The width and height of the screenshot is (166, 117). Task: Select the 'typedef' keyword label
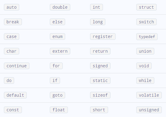pyautogui.click(x=147, y=37)
